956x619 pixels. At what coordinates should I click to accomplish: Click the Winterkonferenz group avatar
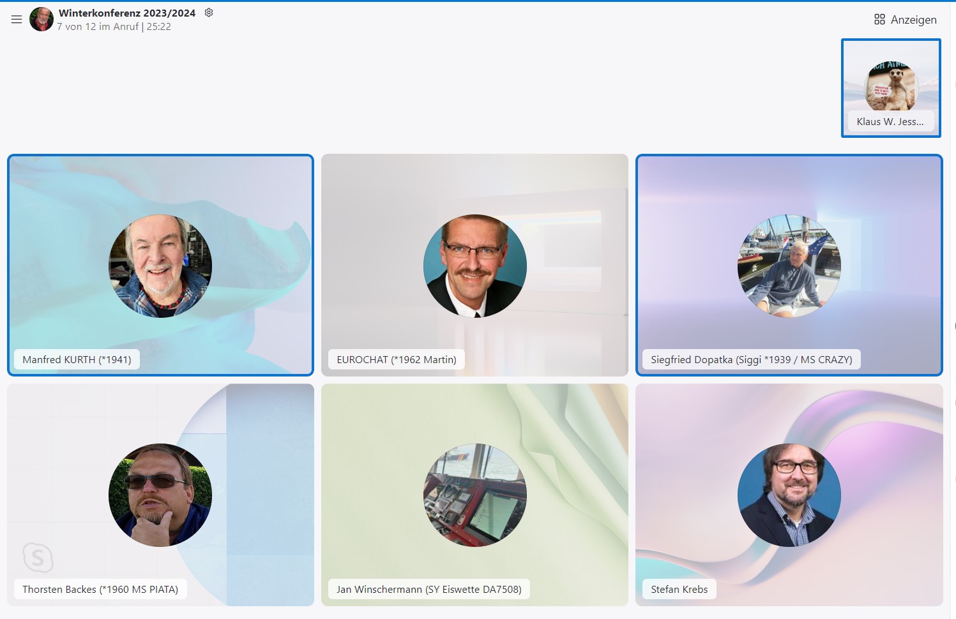pyautogui.click(x=42, y=19)
